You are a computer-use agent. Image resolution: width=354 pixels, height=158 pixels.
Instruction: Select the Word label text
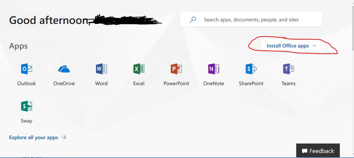101,83
